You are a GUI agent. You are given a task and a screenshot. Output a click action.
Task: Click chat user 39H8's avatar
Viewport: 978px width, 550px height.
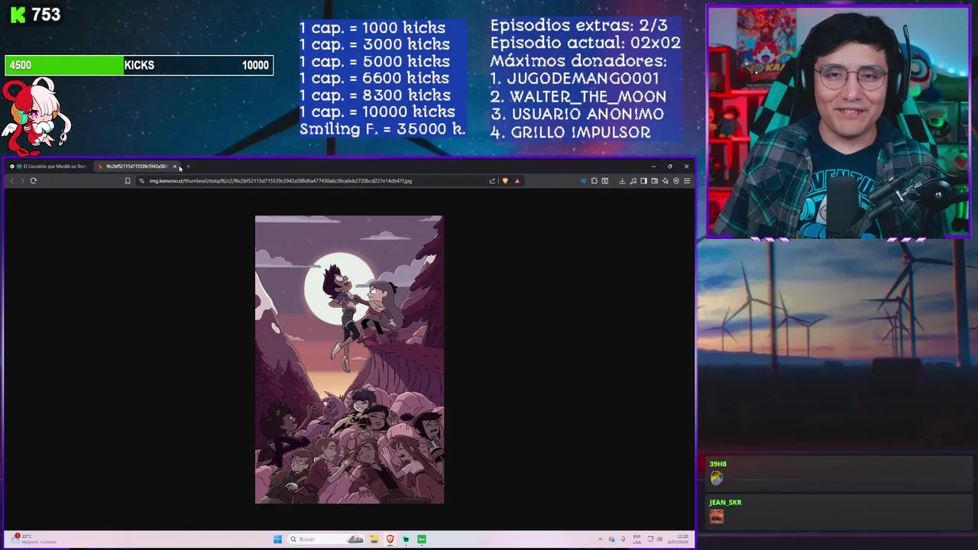click(716, 478)
